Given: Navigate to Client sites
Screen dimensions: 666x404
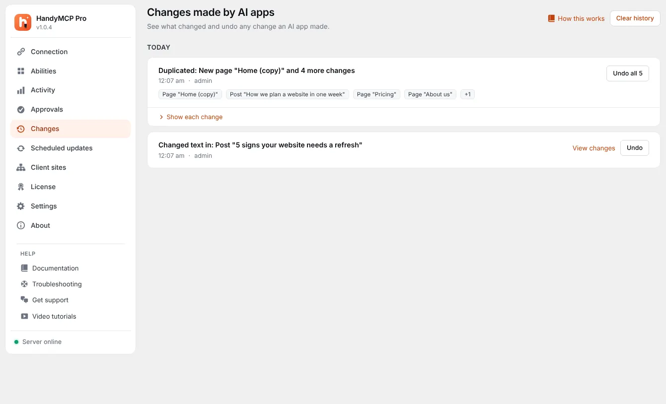Looking at the screenshot, I should tap(71, 168).
